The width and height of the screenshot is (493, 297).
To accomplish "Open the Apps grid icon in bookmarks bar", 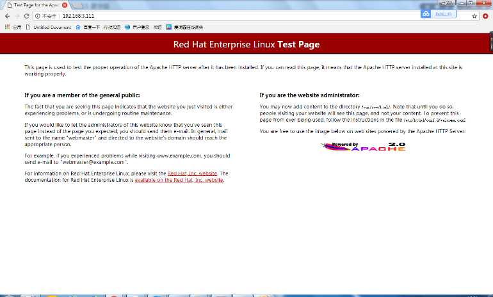I will (7, 28).
